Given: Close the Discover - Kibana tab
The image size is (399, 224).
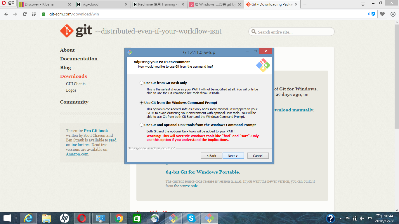Looking at the screenshot, I should tap(70, 4).
